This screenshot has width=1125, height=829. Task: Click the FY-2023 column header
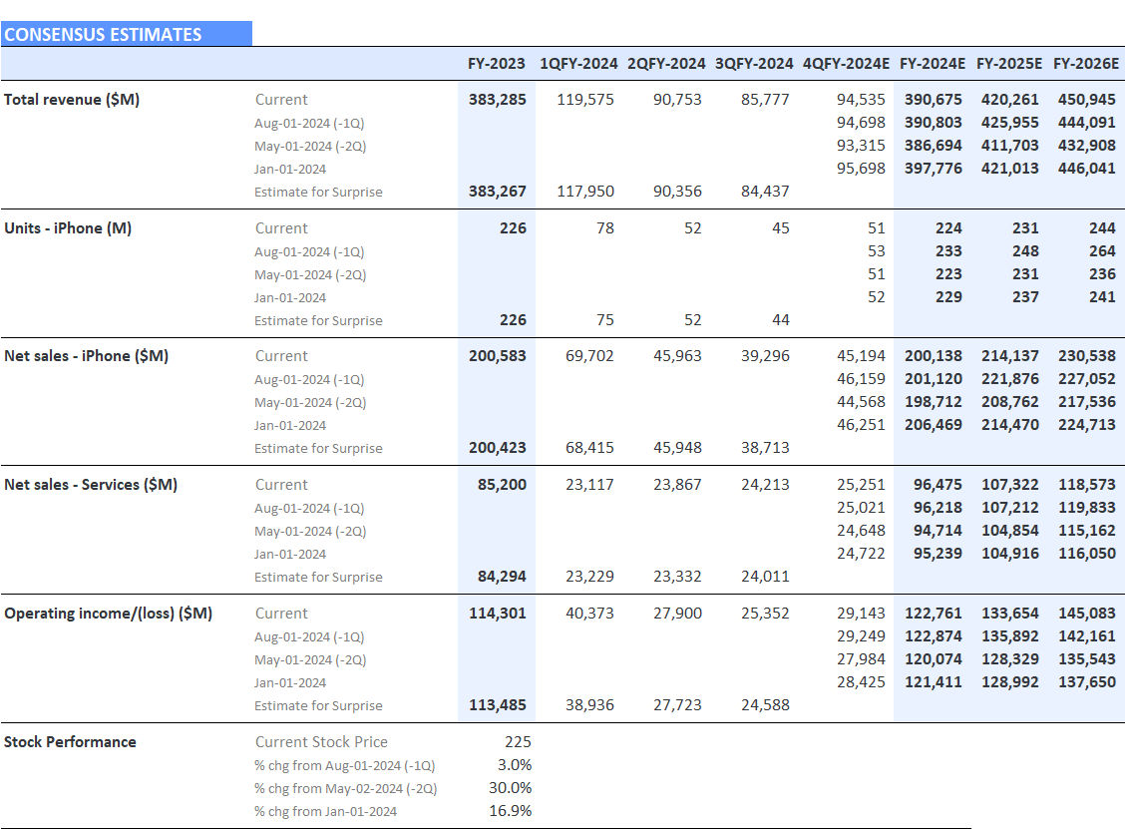pos(496,64)
